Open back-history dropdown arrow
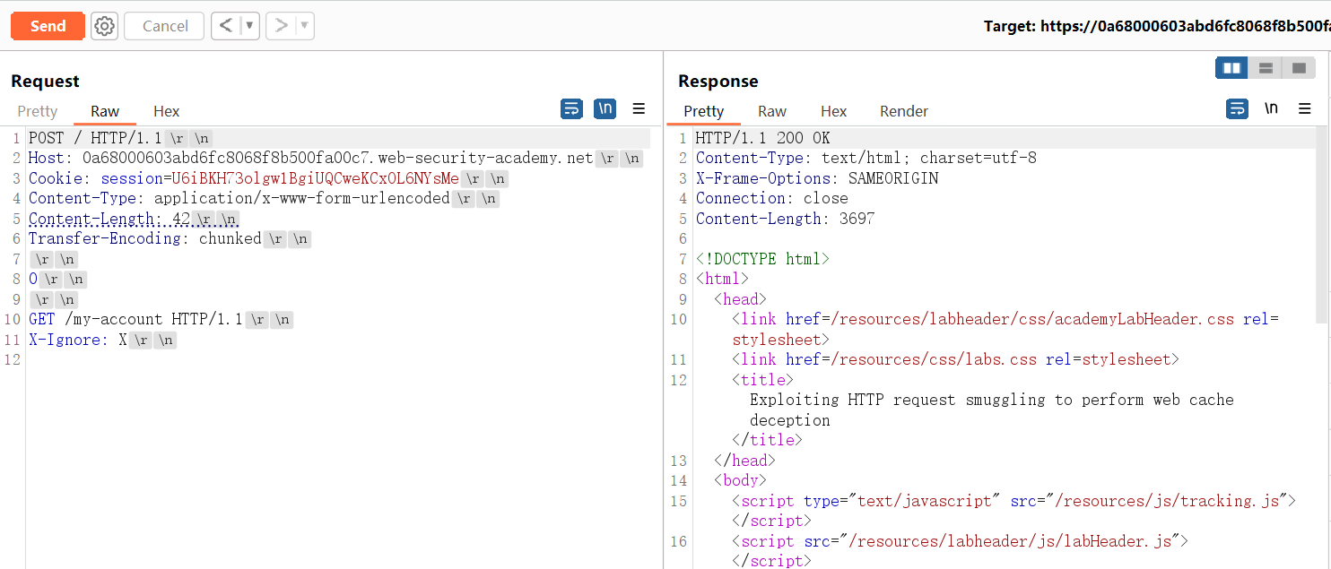 249,26
